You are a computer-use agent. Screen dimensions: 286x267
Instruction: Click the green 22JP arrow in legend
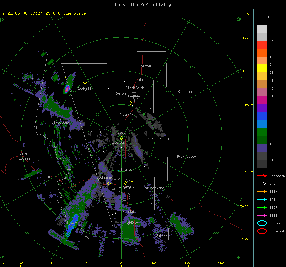click(x=262, y=207)
